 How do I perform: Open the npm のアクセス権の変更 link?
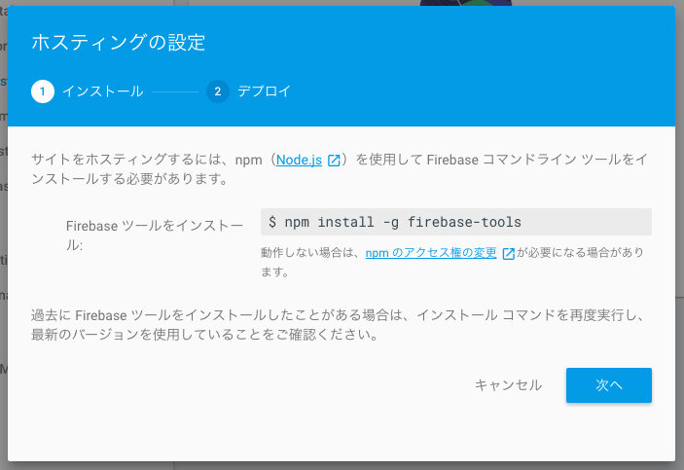431,253
